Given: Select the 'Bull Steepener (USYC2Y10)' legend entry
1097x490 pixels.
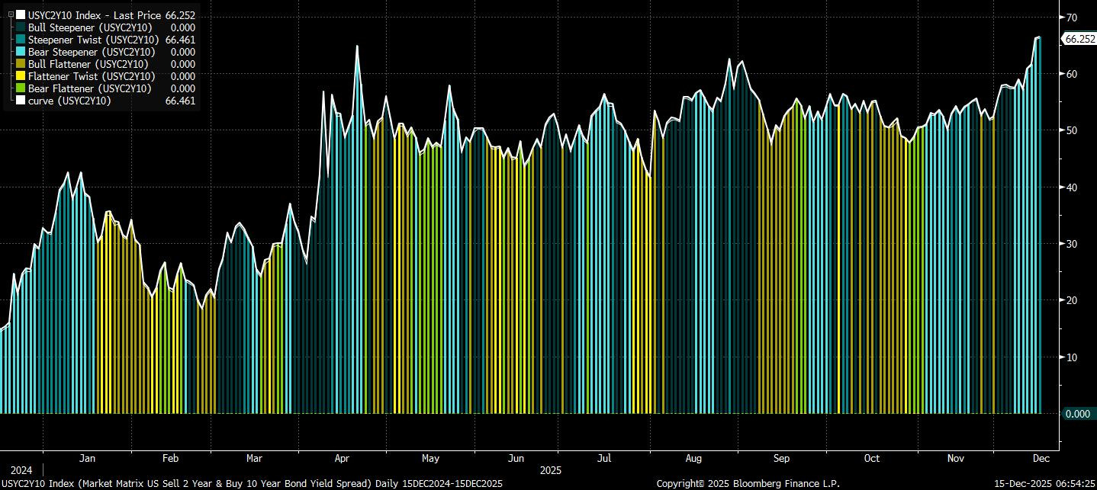Looking at the screenshot, I should (x=90, y=27).
